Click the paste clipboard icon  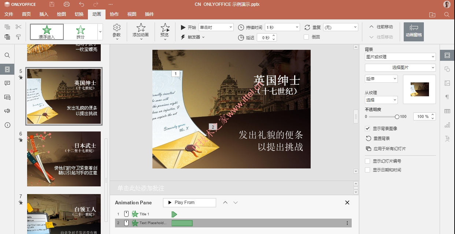point(7,37)
